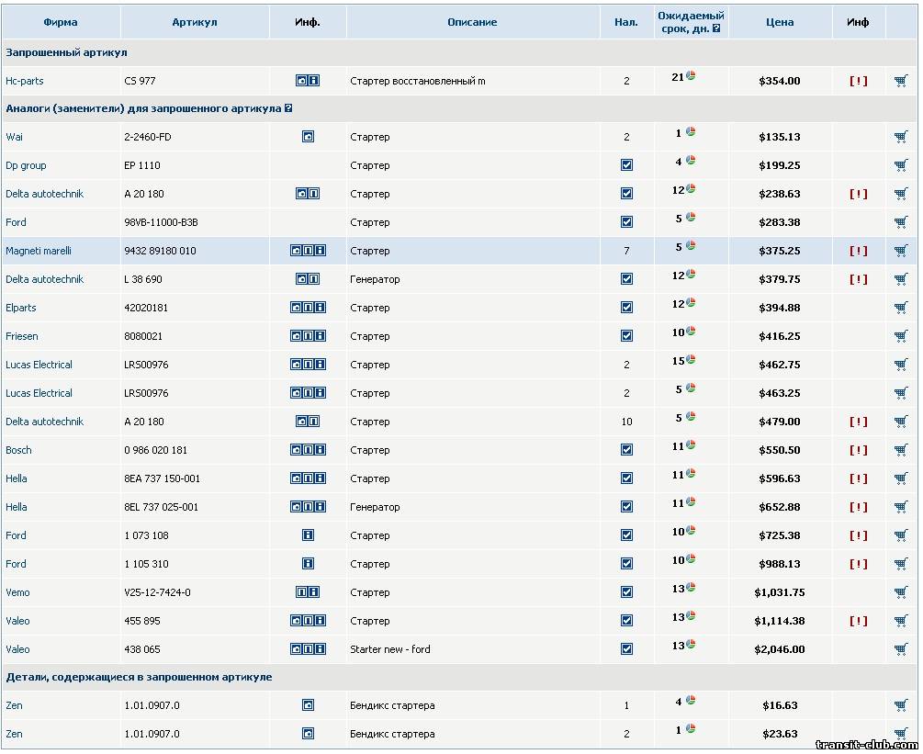This screenshot has height=754, width=923.
Task: Open the Magneti marelli firm link
Action: click(x=39, y=251)
